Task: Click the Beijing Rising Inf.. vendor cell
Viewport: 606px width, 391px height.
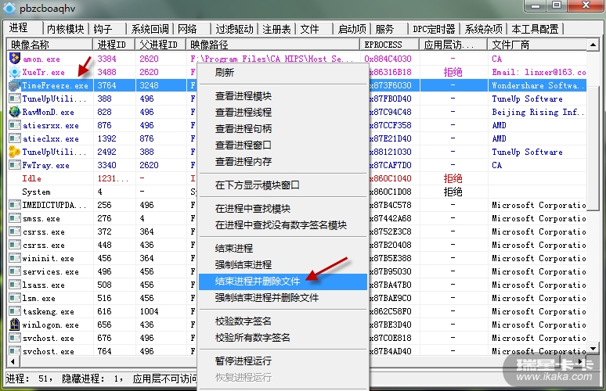Action: click(539, 112)
